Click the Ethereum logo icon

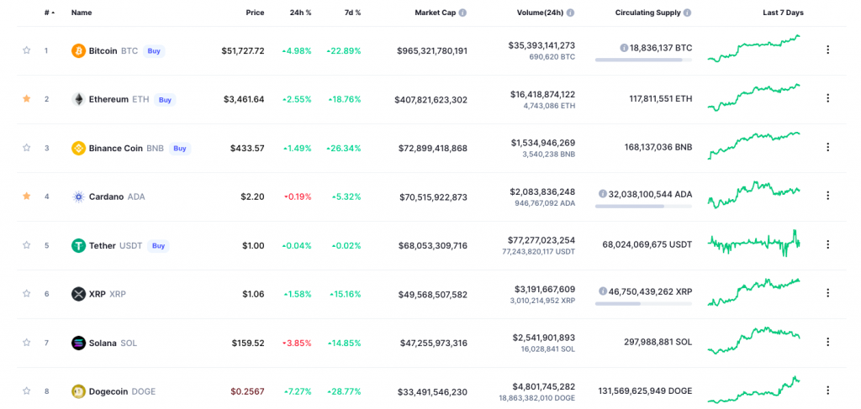[x=78, y=100]
